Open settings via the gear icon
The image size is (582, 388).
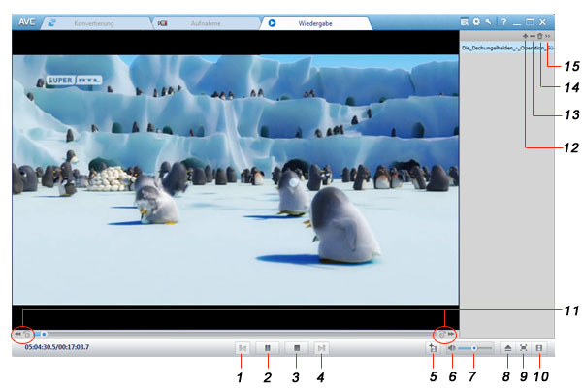476,22
